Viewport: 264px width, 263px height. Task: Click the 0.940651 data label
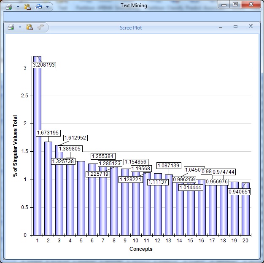(240, 192)
